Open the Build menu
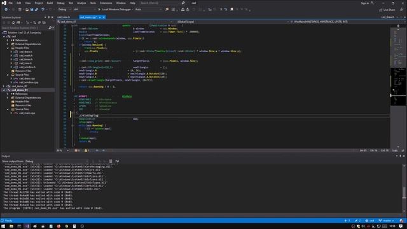Image resolution: width=407 pixels, height=229 pixels. (x=50, y=3)
